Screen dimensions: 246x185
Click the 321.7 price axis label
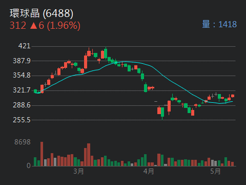click(22, 90)
